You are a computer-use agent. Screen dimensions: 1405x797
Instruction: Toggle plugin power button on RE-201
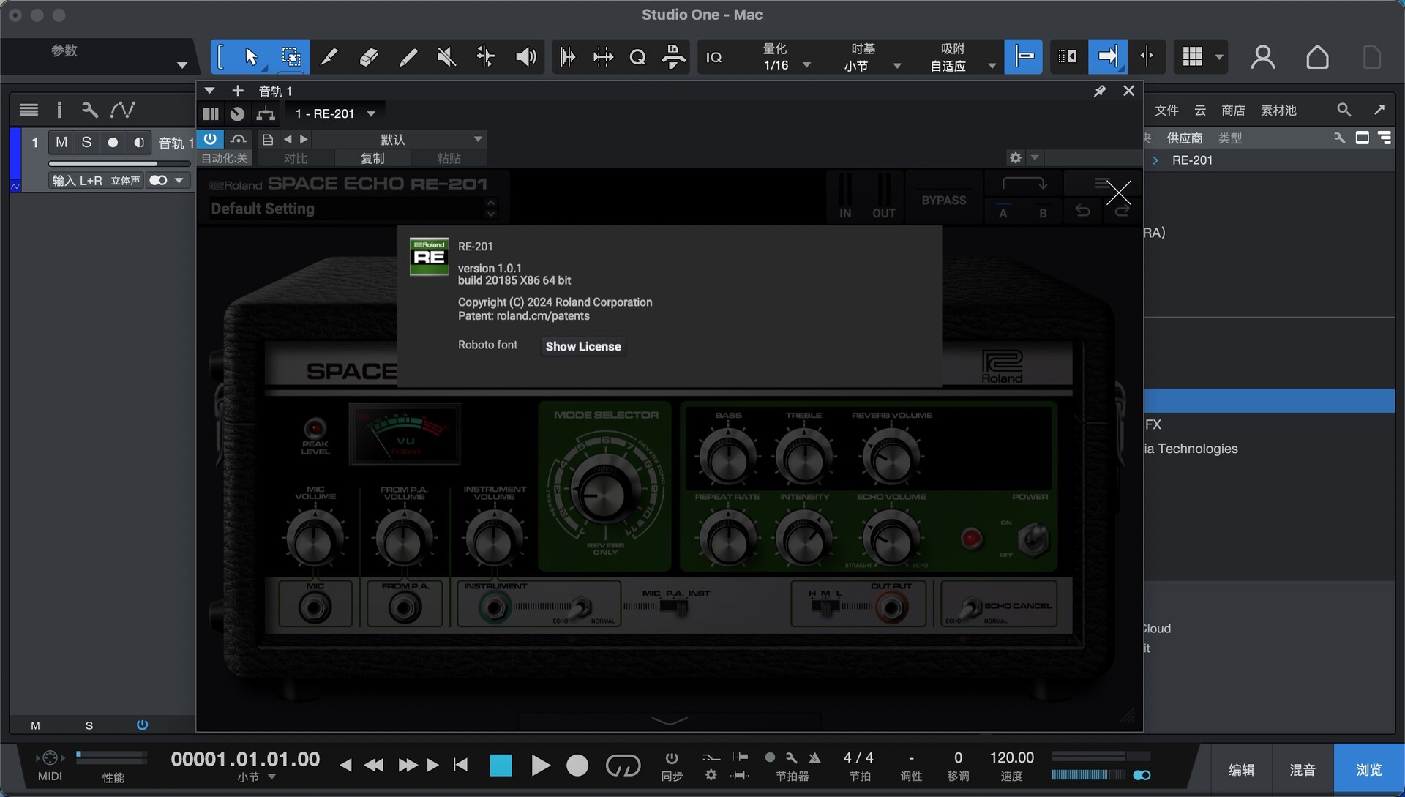[210, 139]
